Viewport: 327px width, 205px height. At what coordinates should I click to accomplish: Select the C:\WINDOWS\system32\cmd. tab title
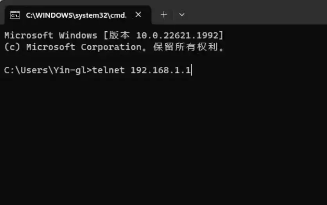pos(76,15)
